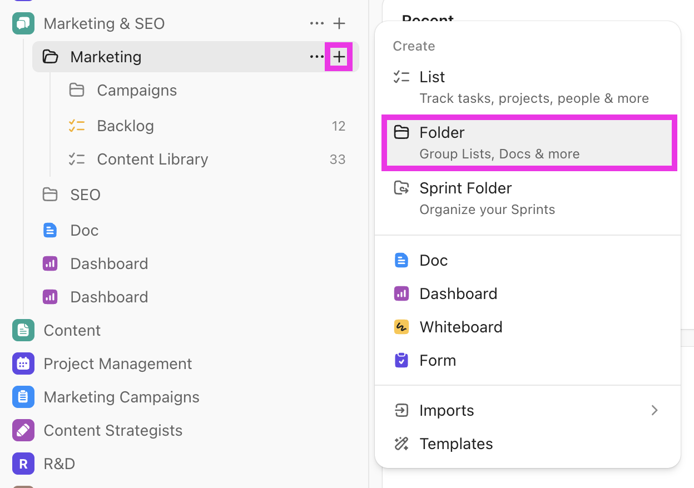
Task: Open the Templates icon in the Create menu
Action: [x=401, y=444]
